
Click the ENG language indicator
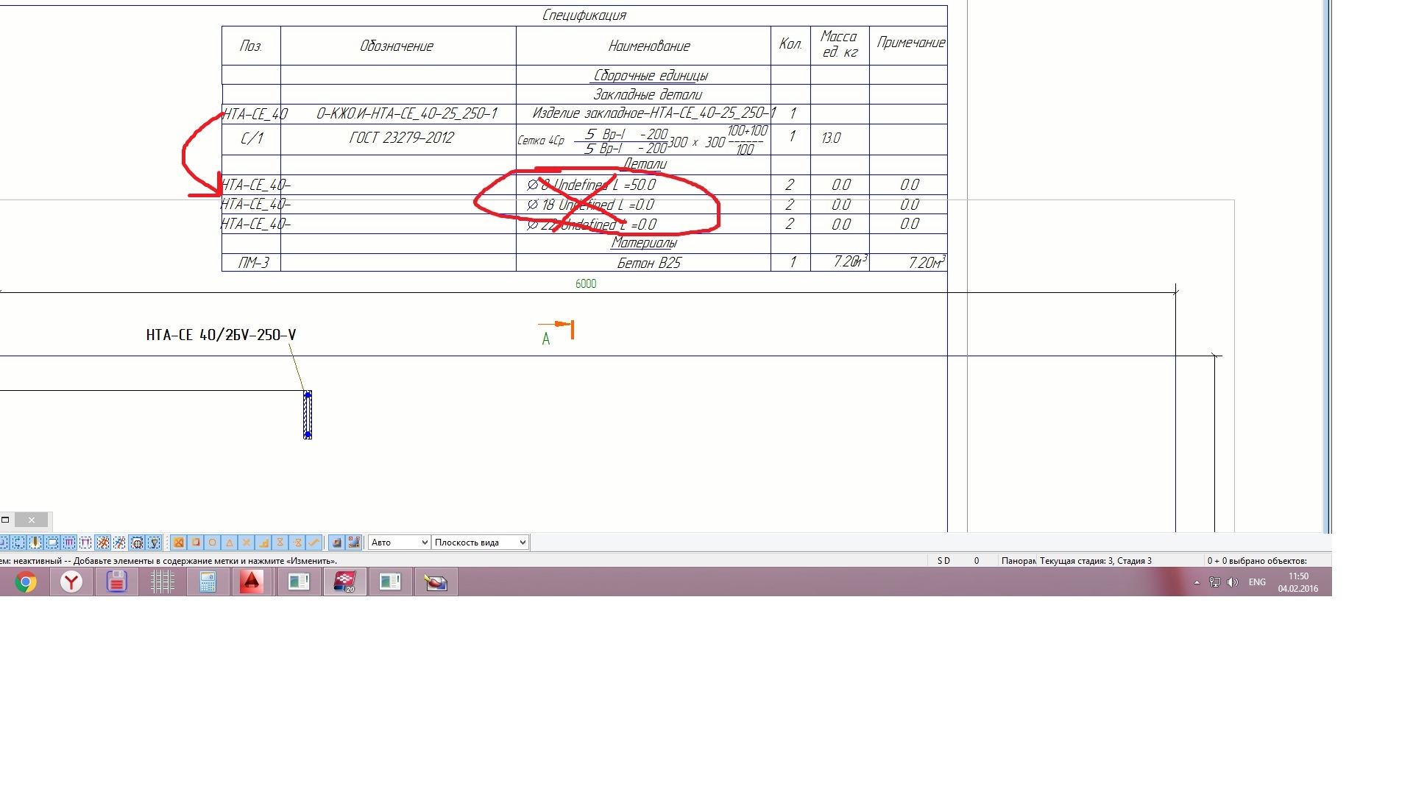click(x=1257, y=582)
